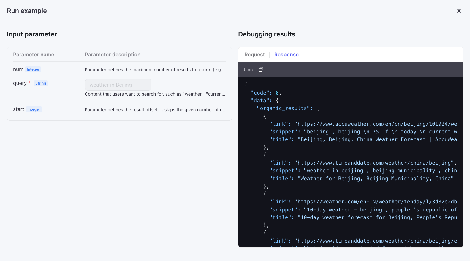Image resolution: width=470 pixels, height=261 pixels.
Task: Expand the truncated query description text
Action: (x=155, y=94)
